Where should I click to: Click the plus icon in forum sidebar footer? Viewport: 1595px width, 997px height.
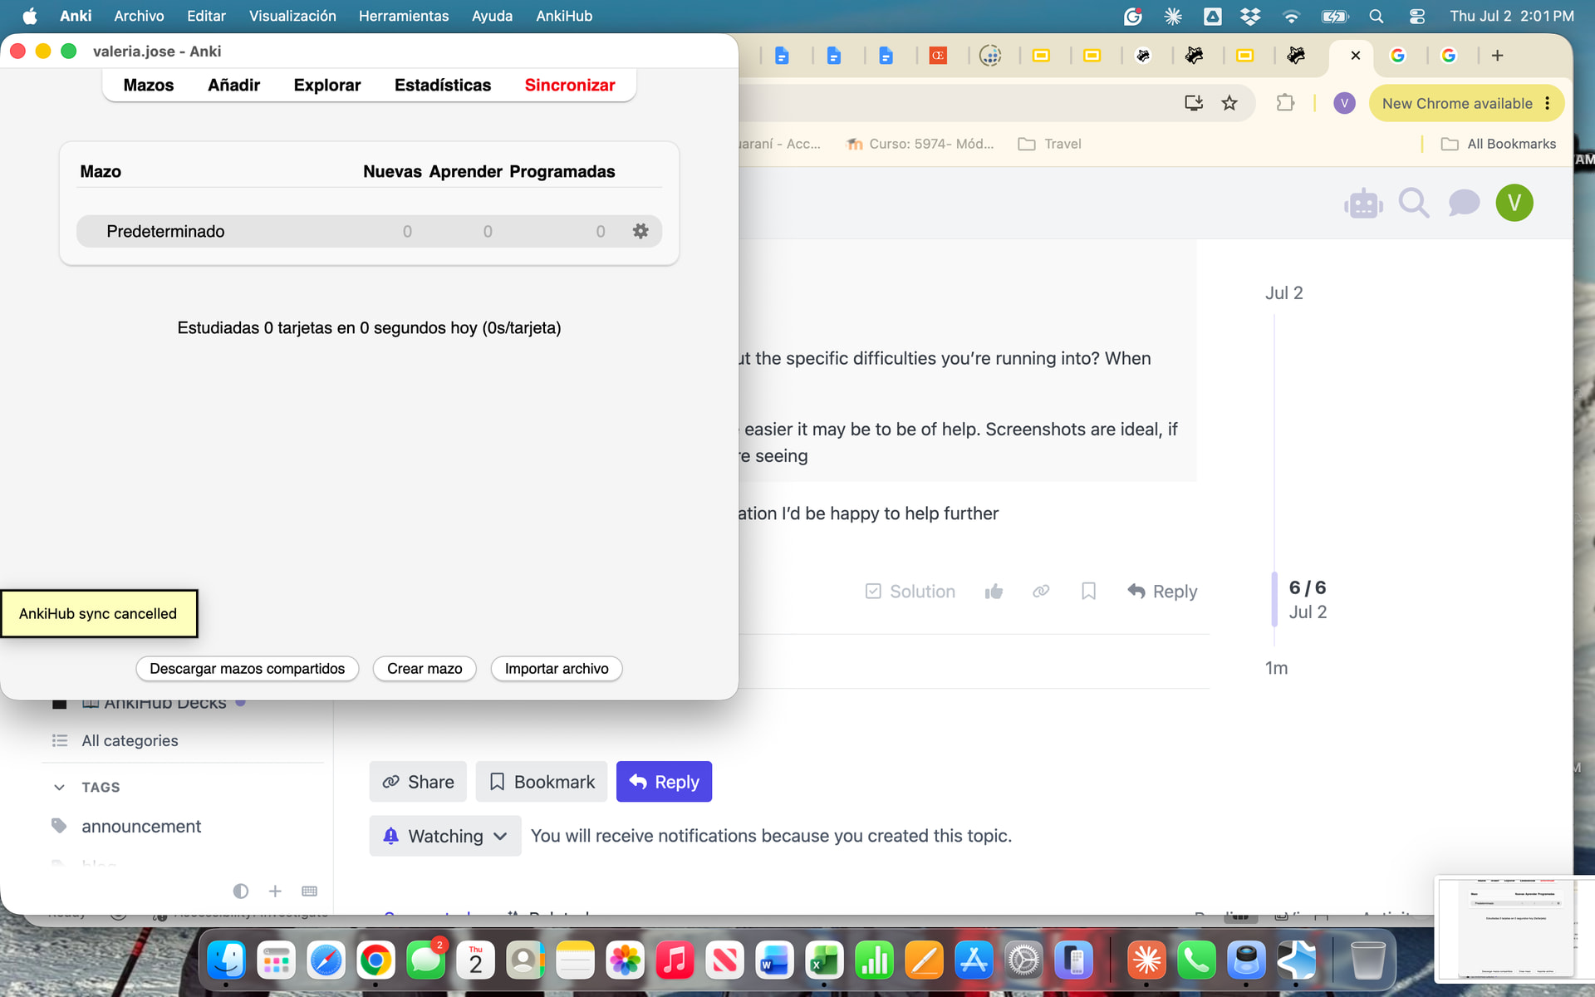pos(275,891)
